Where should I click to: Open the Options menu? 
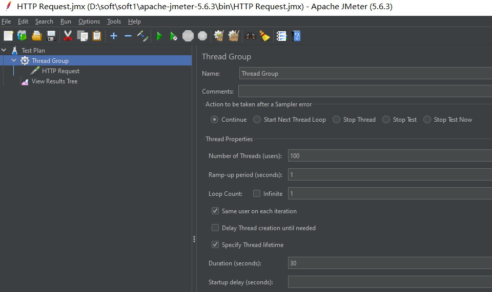coord(89,21)
